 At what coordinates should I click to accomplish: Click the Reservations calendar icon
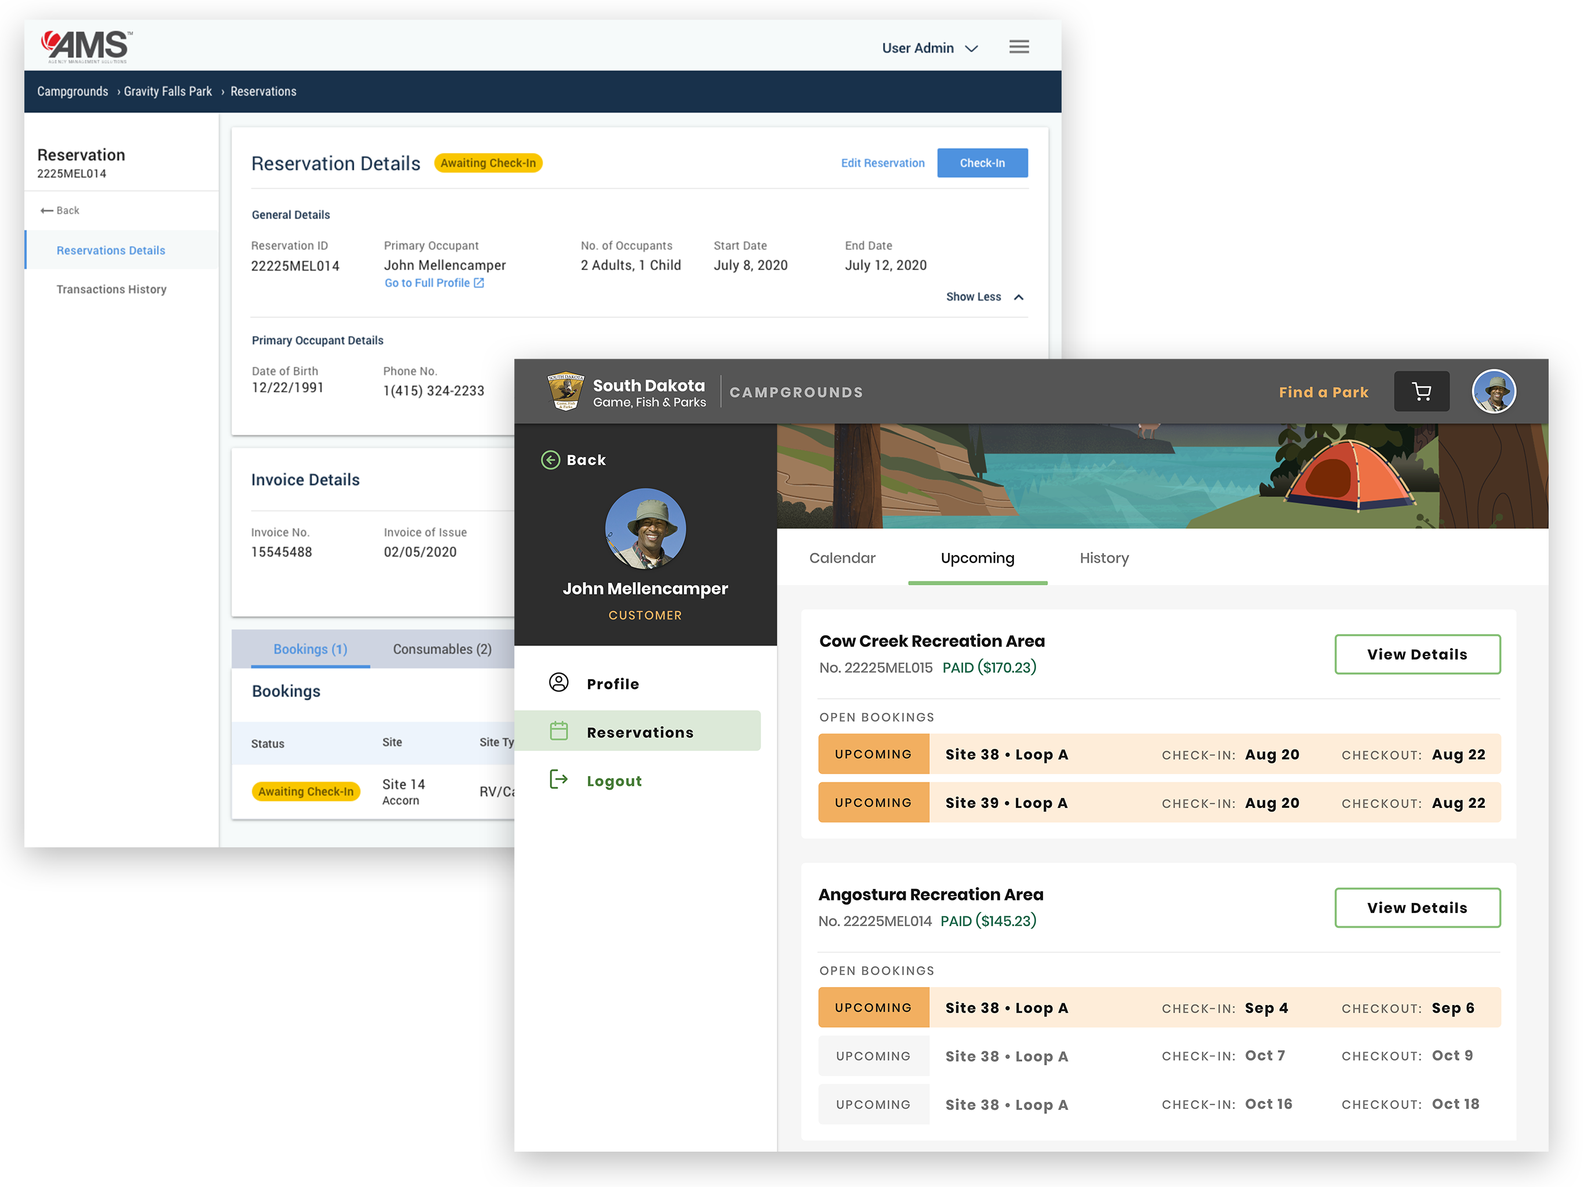[558, 731]
